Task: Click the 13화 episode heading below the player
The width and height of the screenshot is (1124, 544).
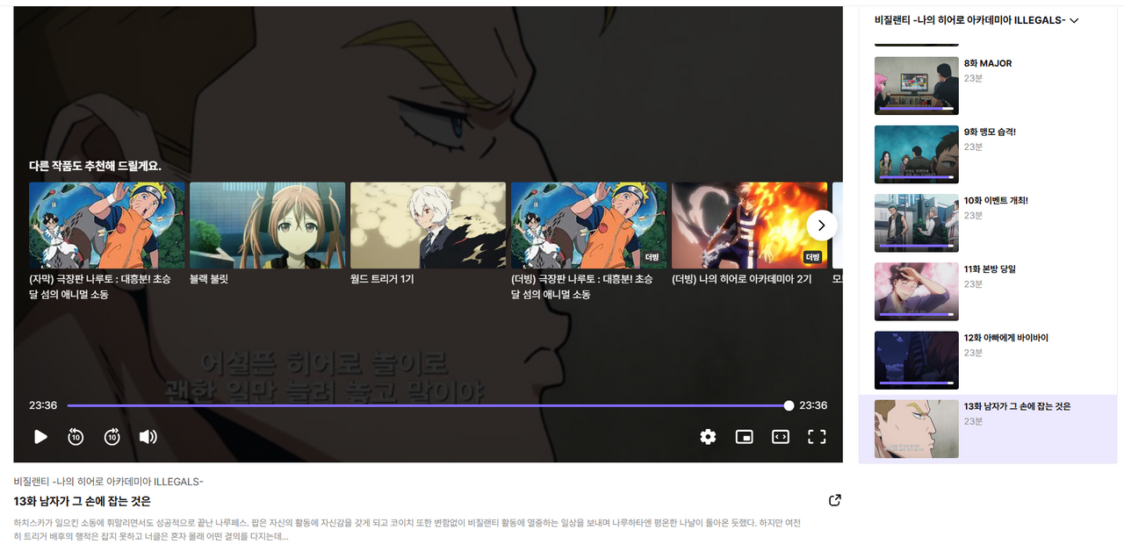Action: tap(83, 501)
